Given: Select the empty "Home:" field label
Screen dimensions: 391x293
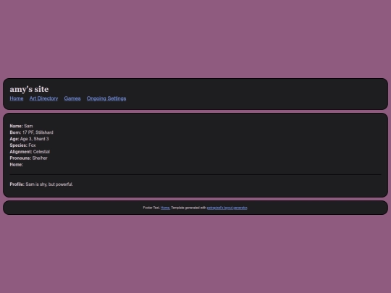Looking at the screenshot, I should coord(17,164).
